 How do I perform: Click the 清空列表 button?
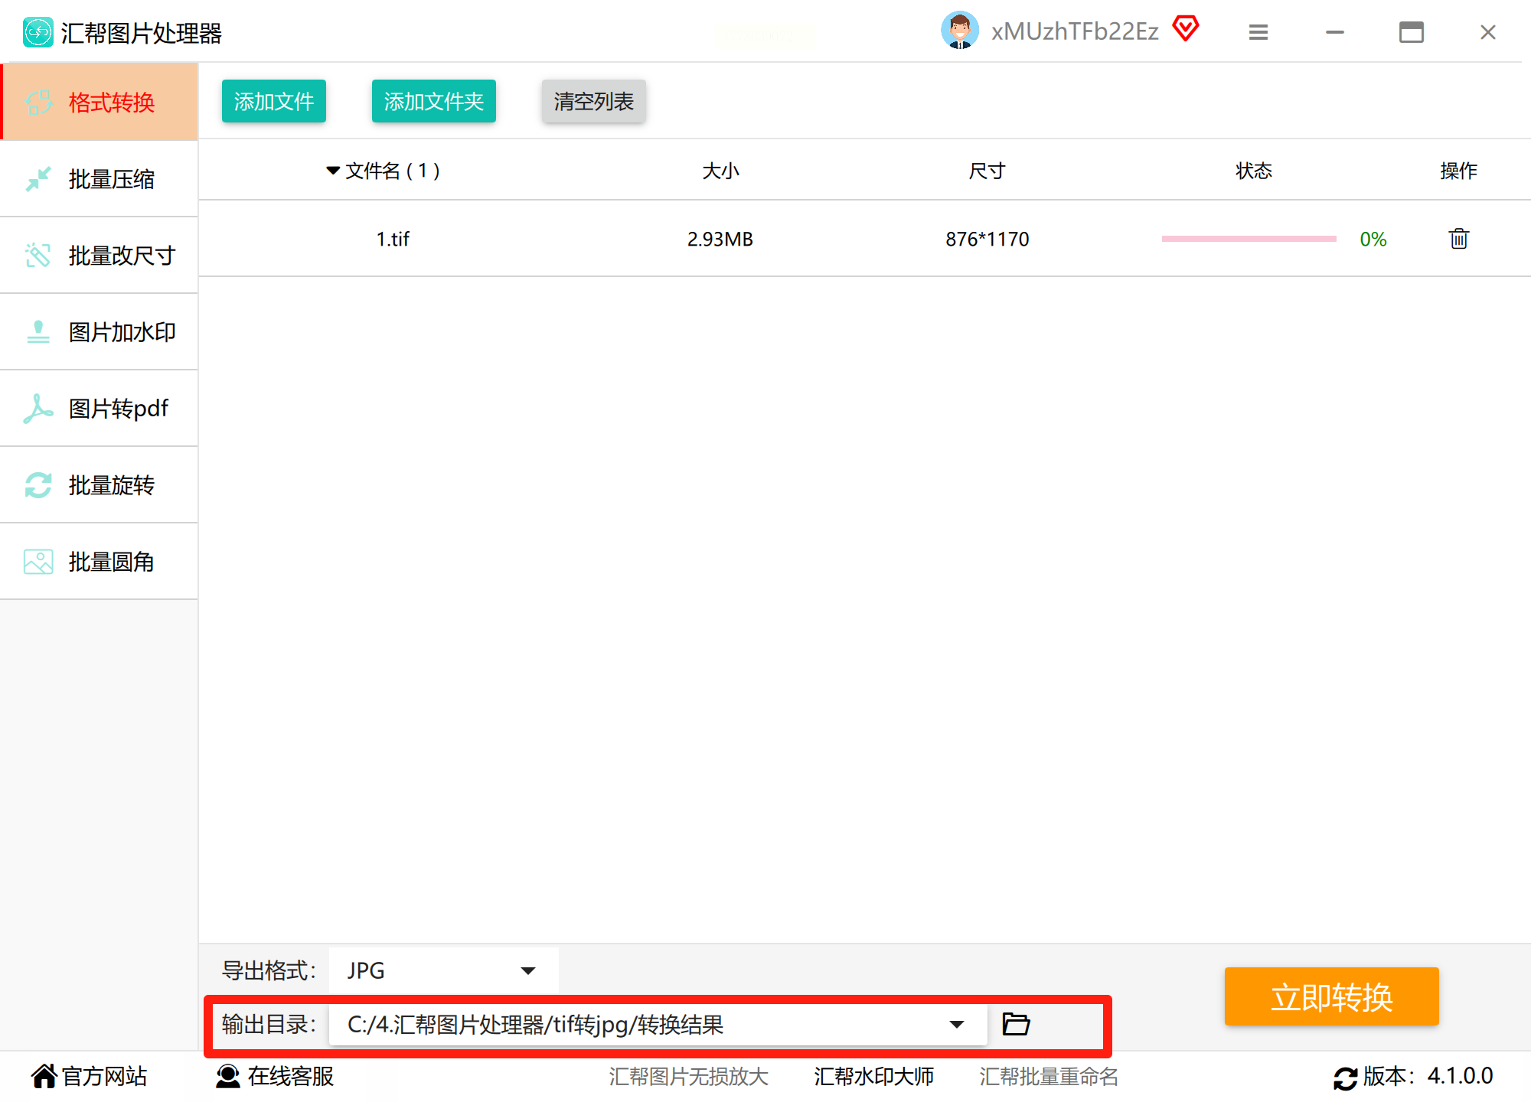593,101
